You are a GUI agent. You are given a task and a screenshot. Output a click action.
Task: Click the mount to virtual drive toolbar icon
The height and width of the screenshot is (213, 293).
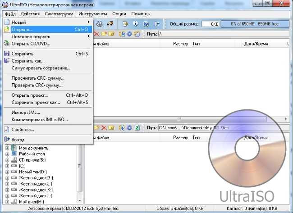pyautogui.click(x=100, y=24)
